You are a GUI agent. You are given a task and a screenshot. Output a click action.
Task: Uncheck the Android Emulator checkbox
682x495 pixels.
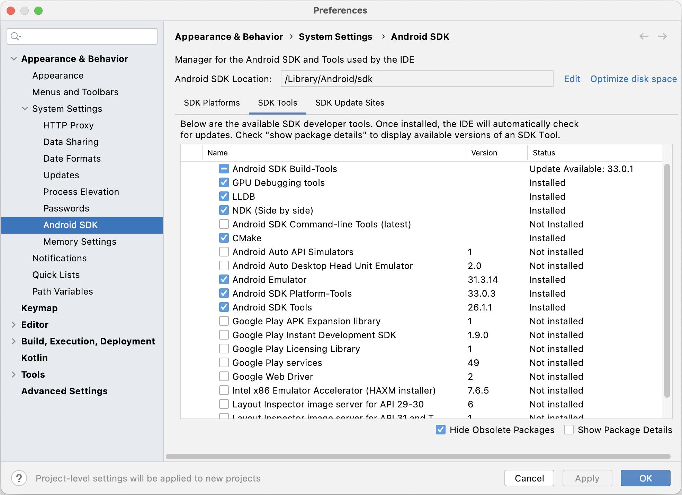tap(224, 280)
